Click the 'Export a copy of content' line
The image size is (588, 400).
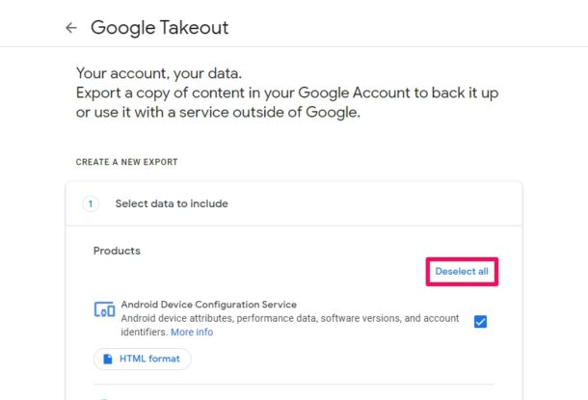coord(287,93)
